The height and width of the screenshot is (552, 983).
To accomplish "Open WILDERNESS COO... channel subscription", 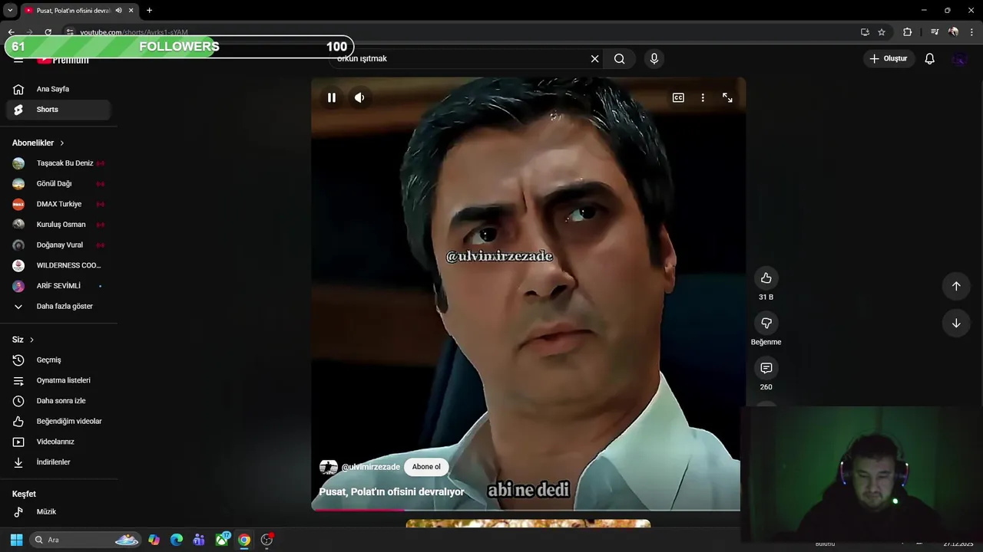I will [58, 265].
